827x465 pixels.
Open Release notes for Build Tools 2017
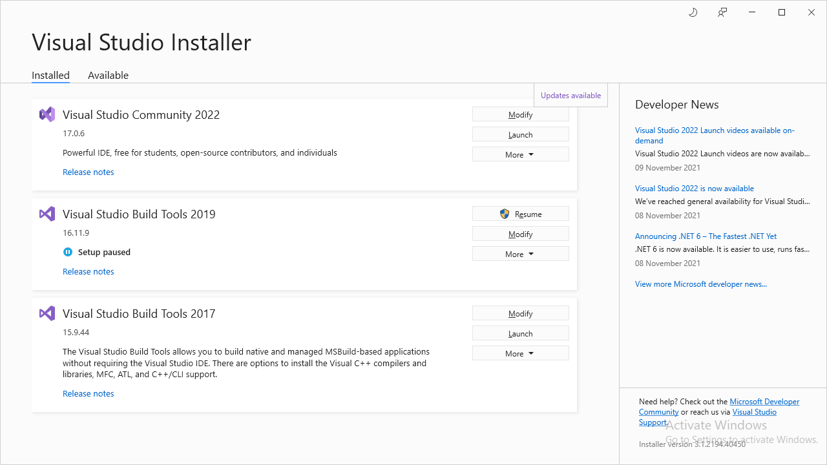point(88,393)
